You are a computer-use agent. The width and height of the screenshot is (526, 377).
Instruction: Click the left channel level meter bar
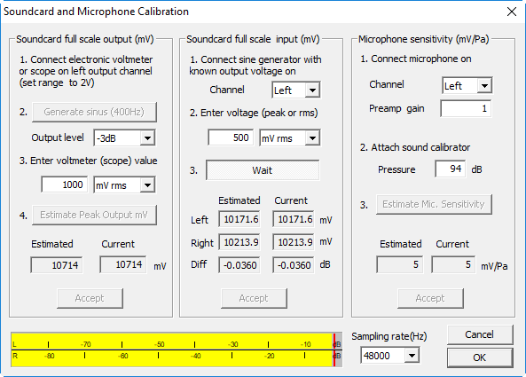177,342
